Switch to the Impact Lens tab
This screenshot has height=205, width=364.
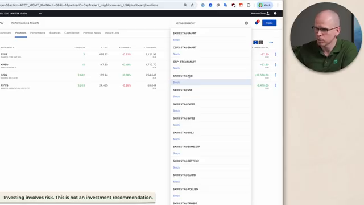pos(112,33)
